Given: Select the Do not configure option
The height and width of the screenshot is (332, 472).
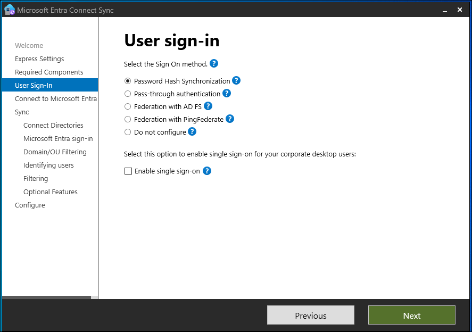Looking at the screenshot, I should tap(128, 132).
